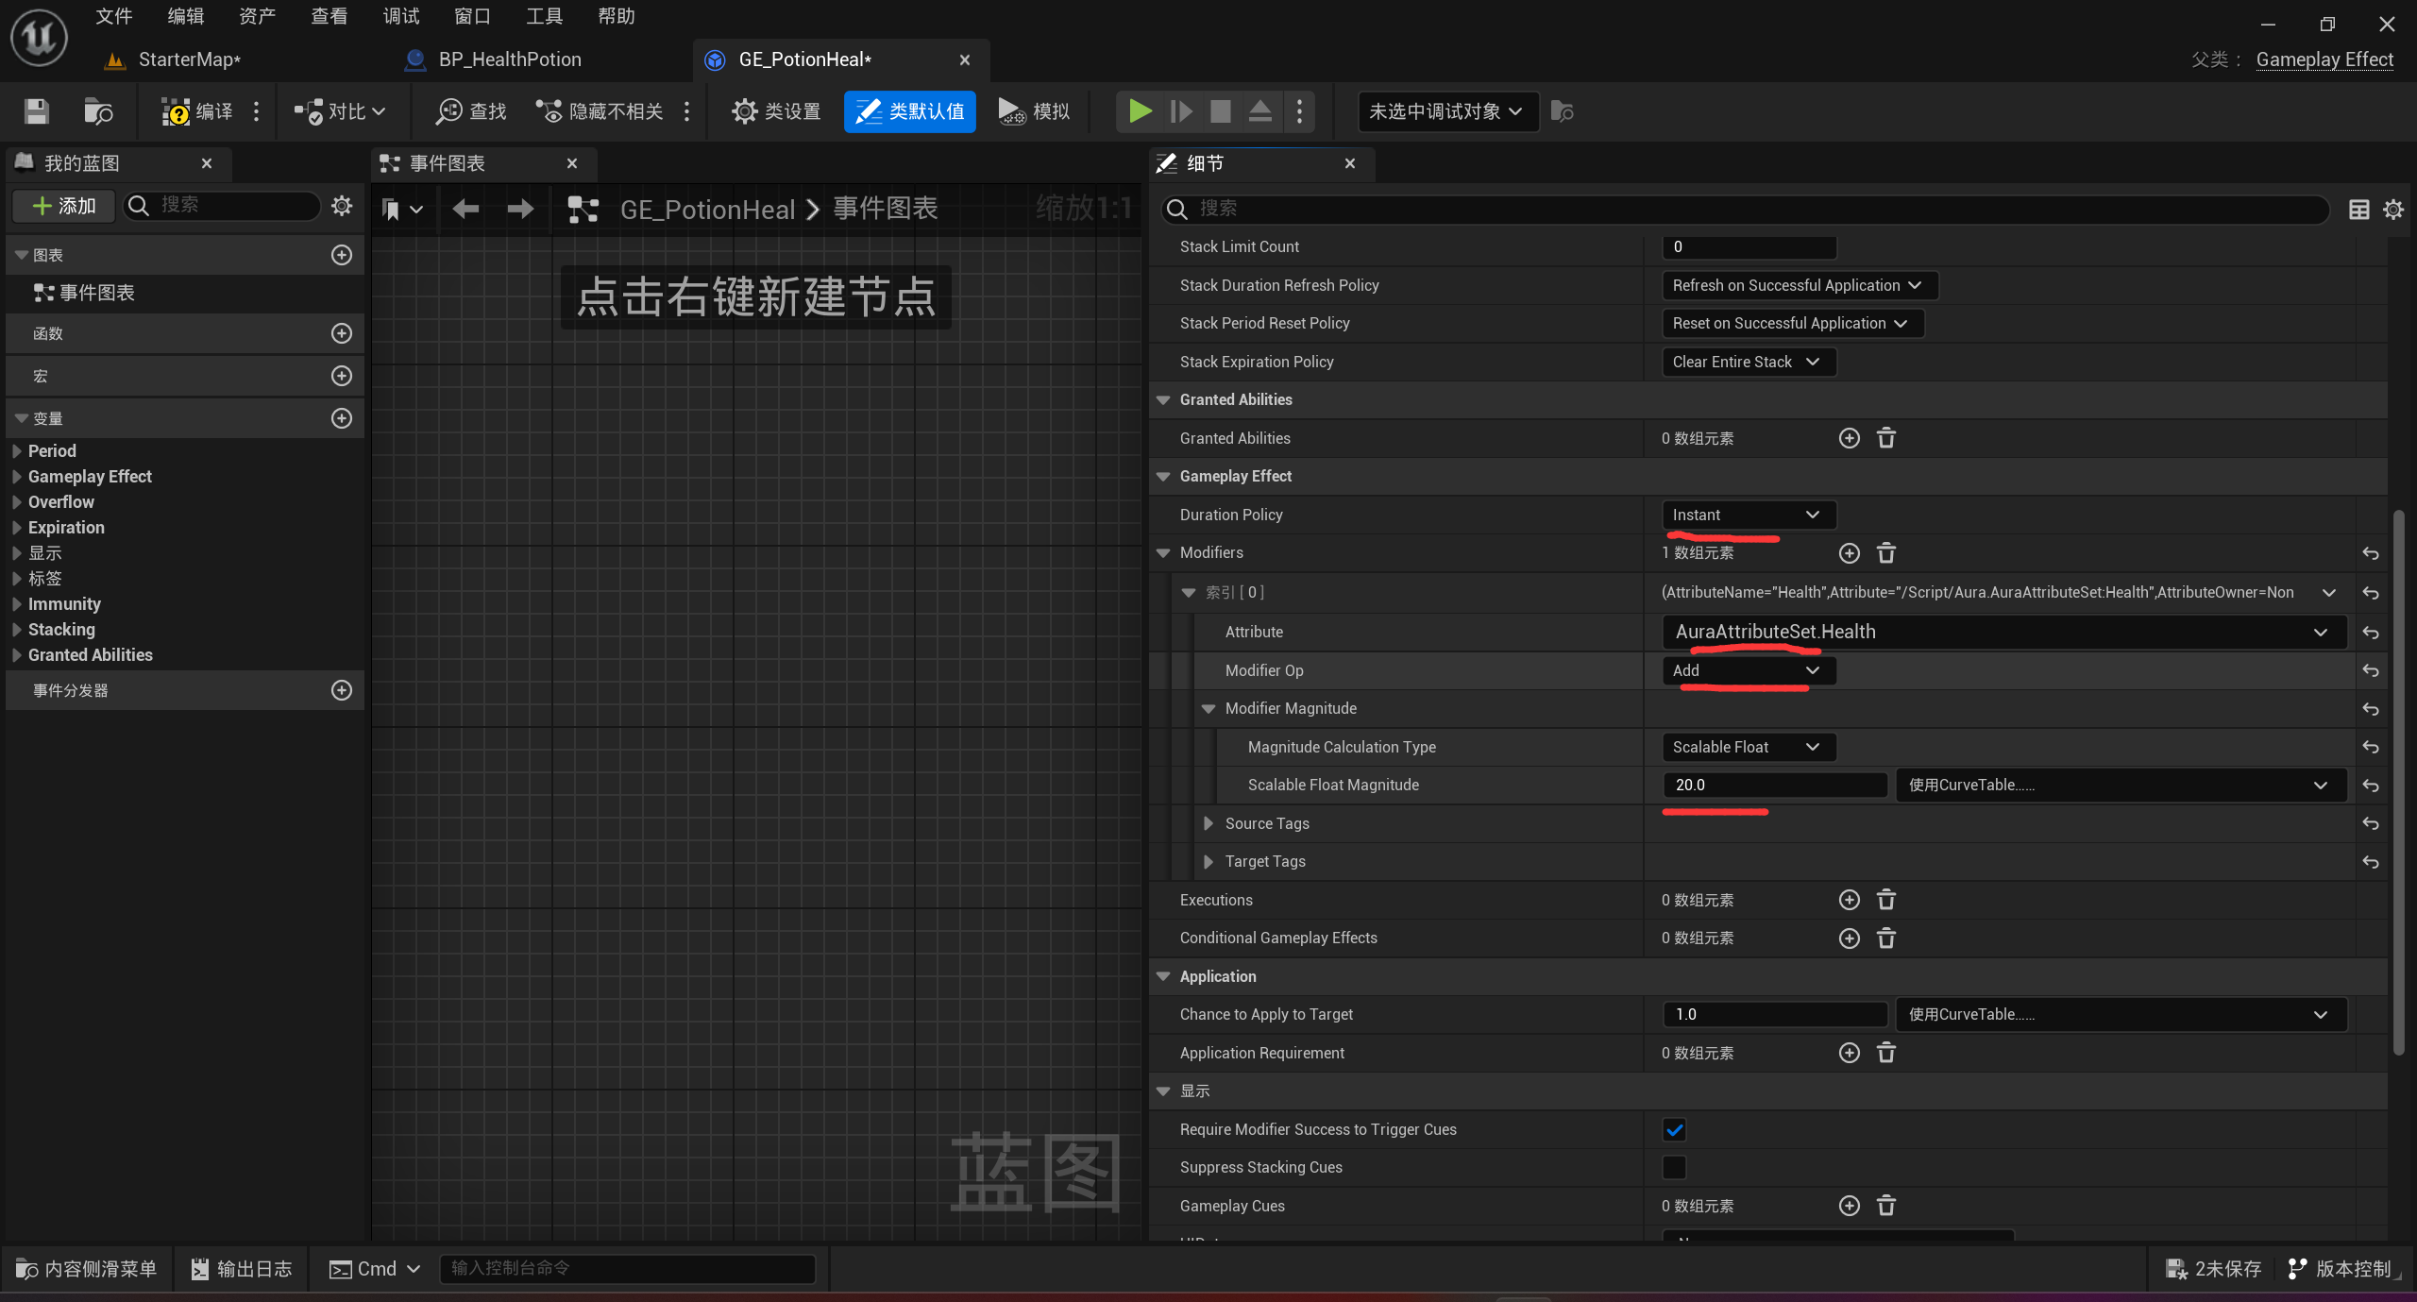The width and height of the screenshot is (2417, 1302).
Task: Open Stack Expiration Policy dropdown
Action: [1748, 362]
